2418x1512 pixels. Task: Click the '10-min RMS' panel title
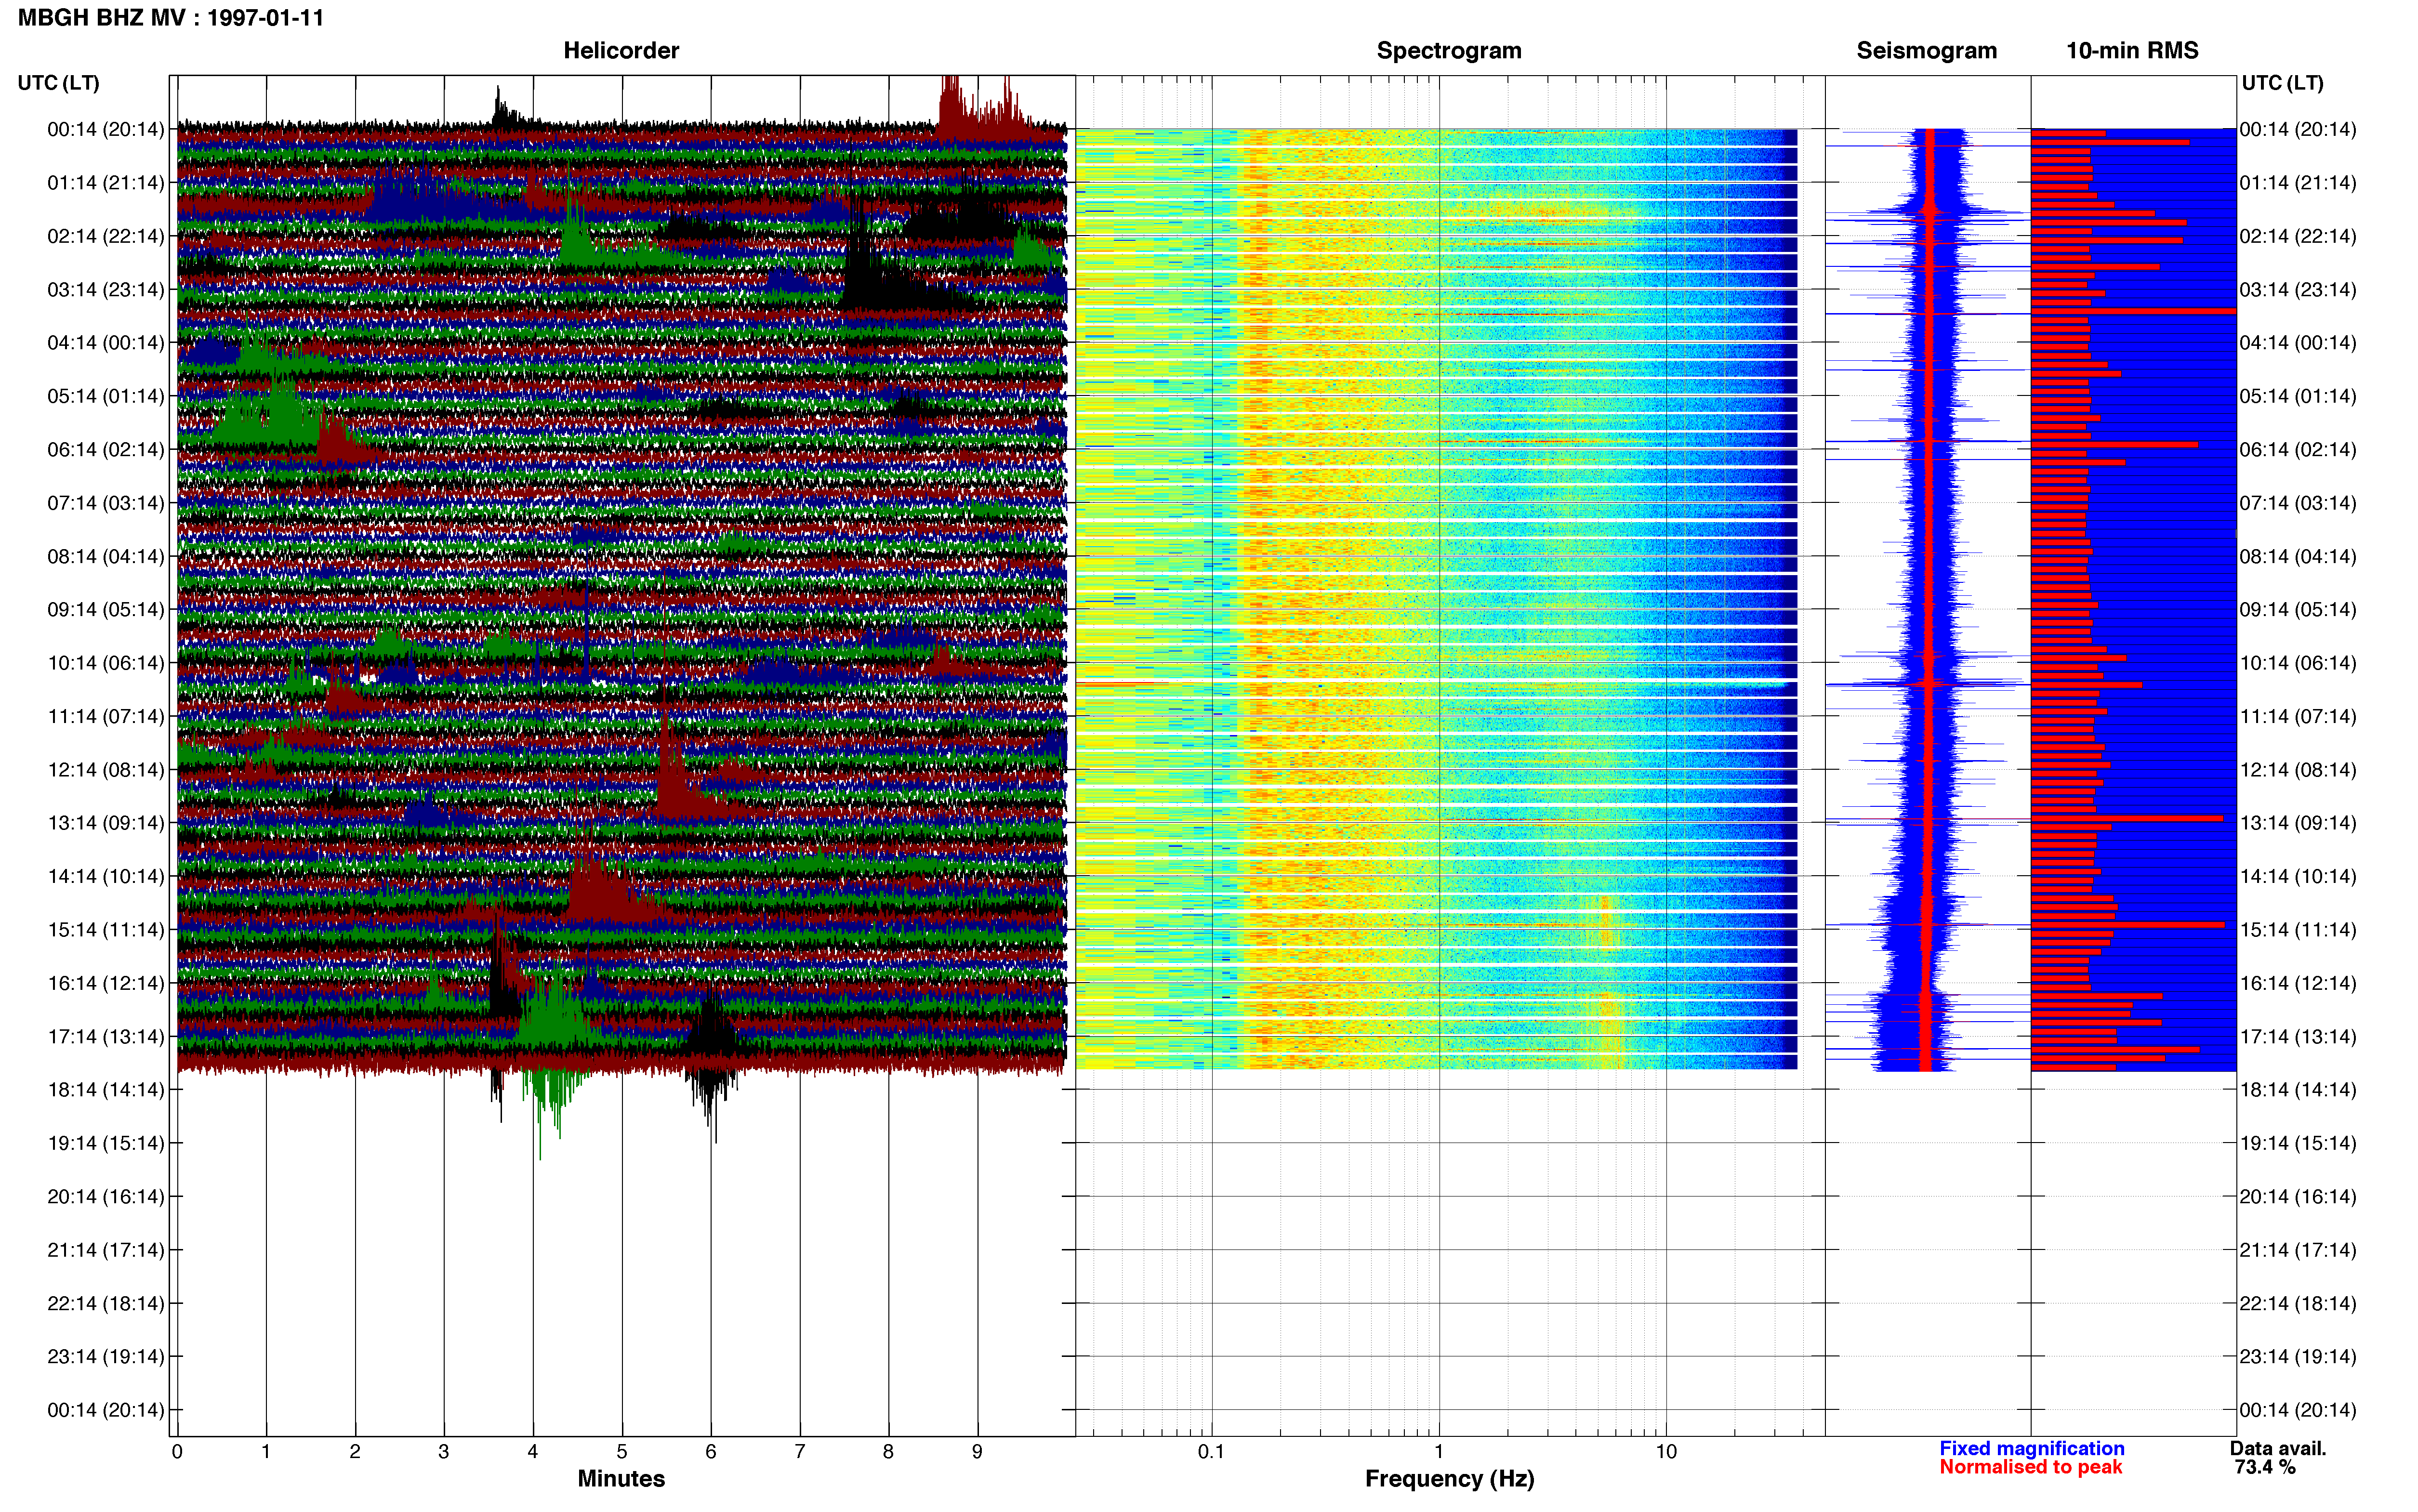[2132, 51]
